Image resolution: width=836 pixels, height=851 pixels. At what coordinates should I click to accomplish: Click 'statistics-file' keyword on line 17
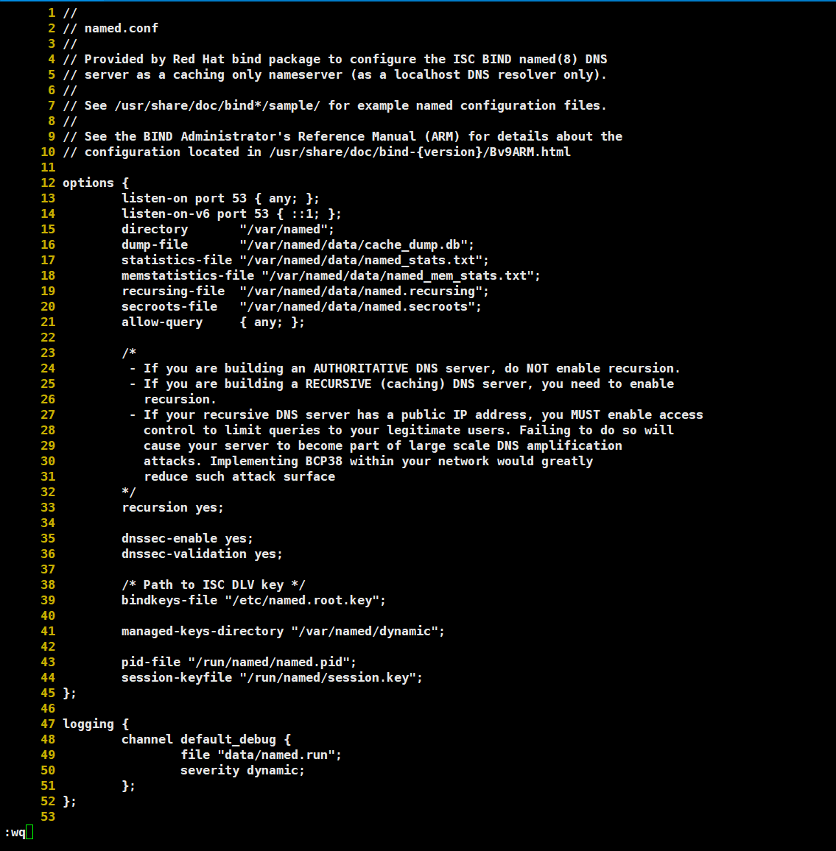177,261
